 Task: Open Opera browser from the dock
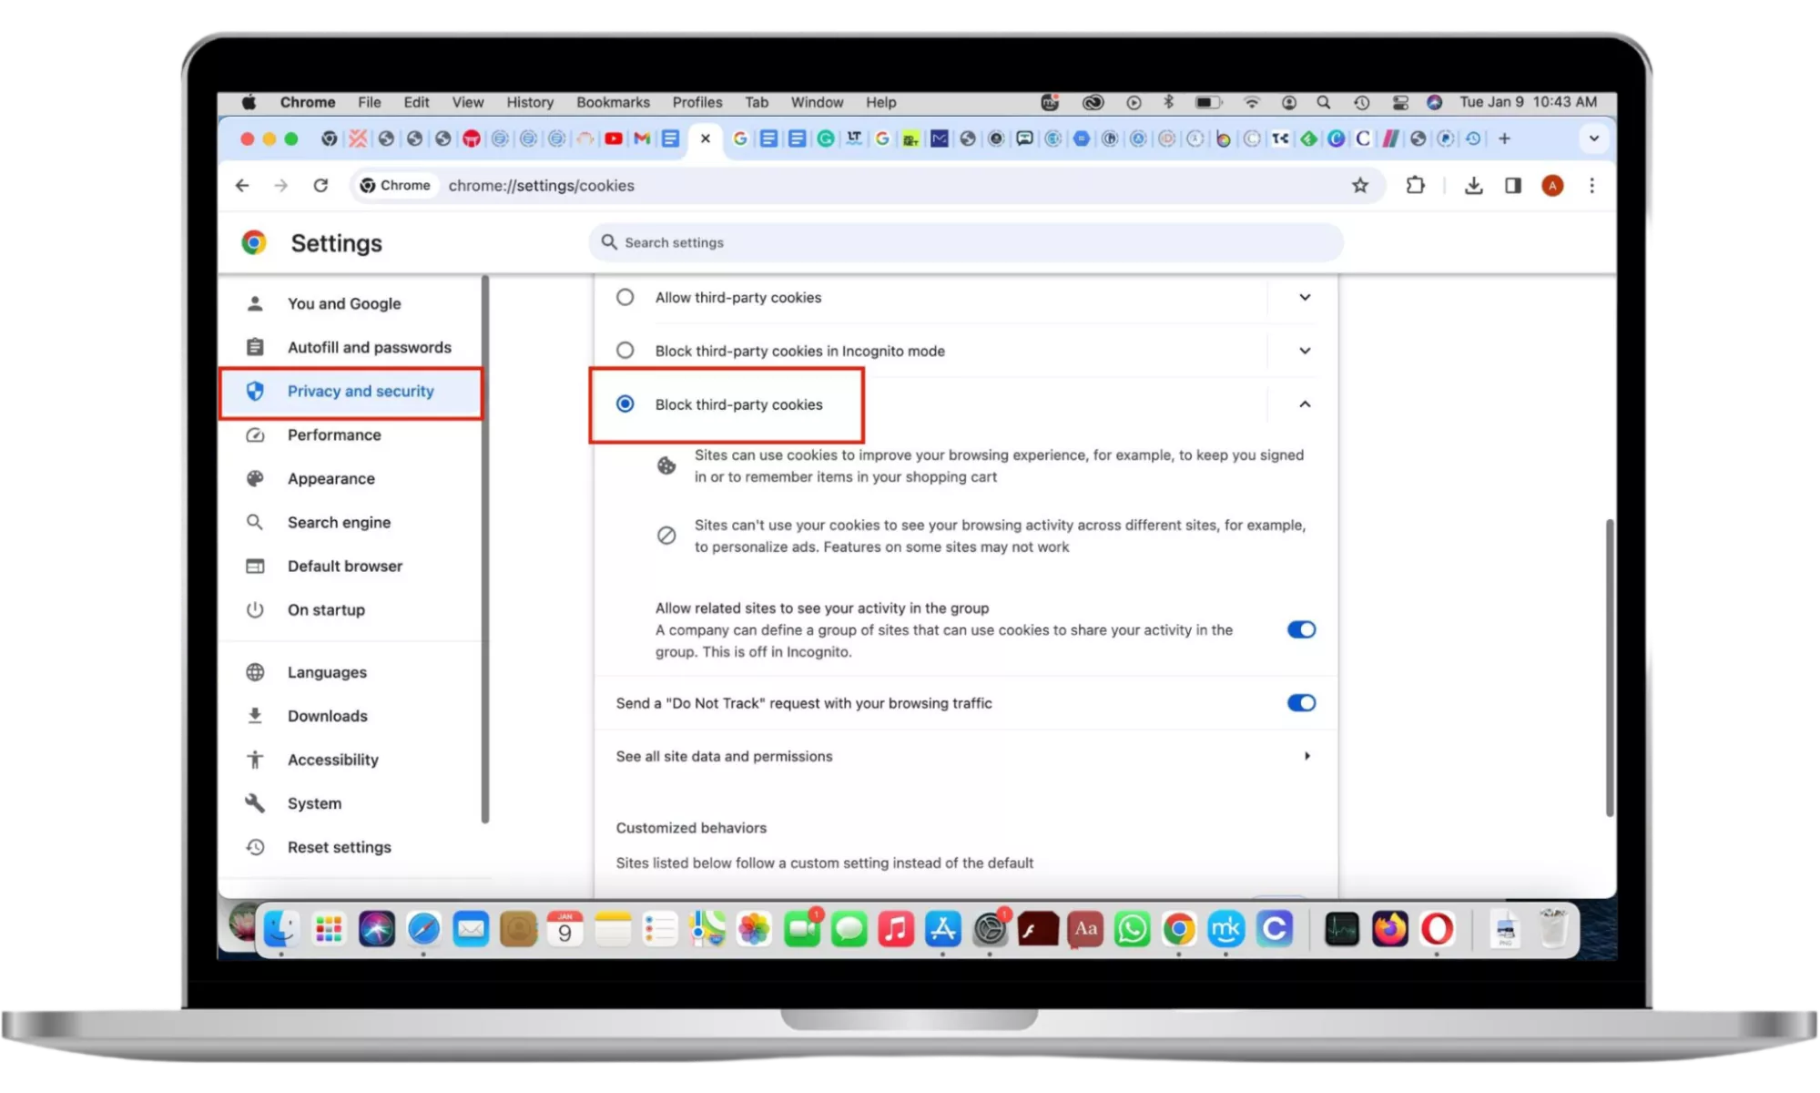[1437, 929]
